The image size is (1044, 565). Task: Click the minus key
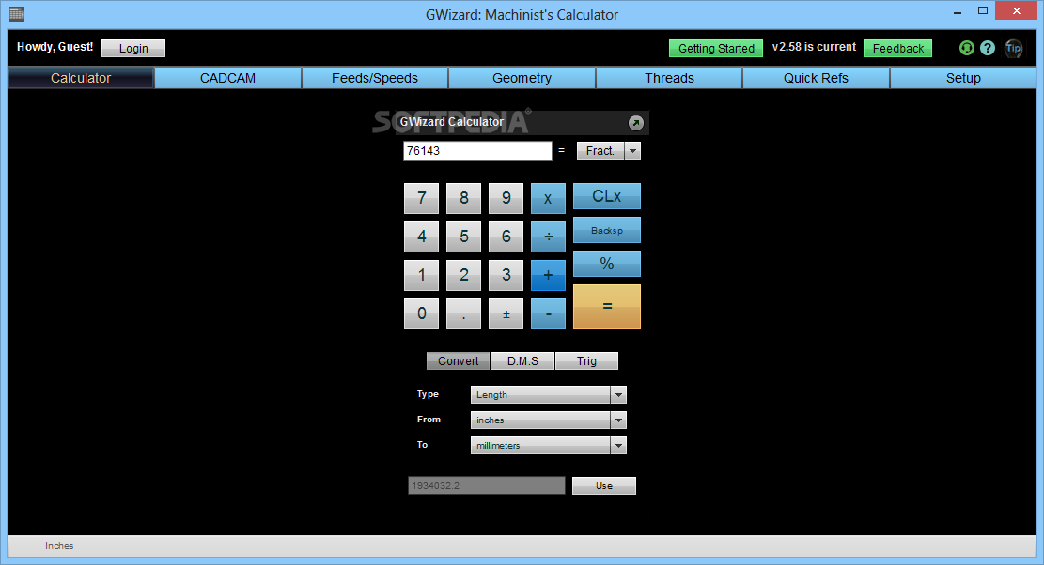(x=548, y=313)
